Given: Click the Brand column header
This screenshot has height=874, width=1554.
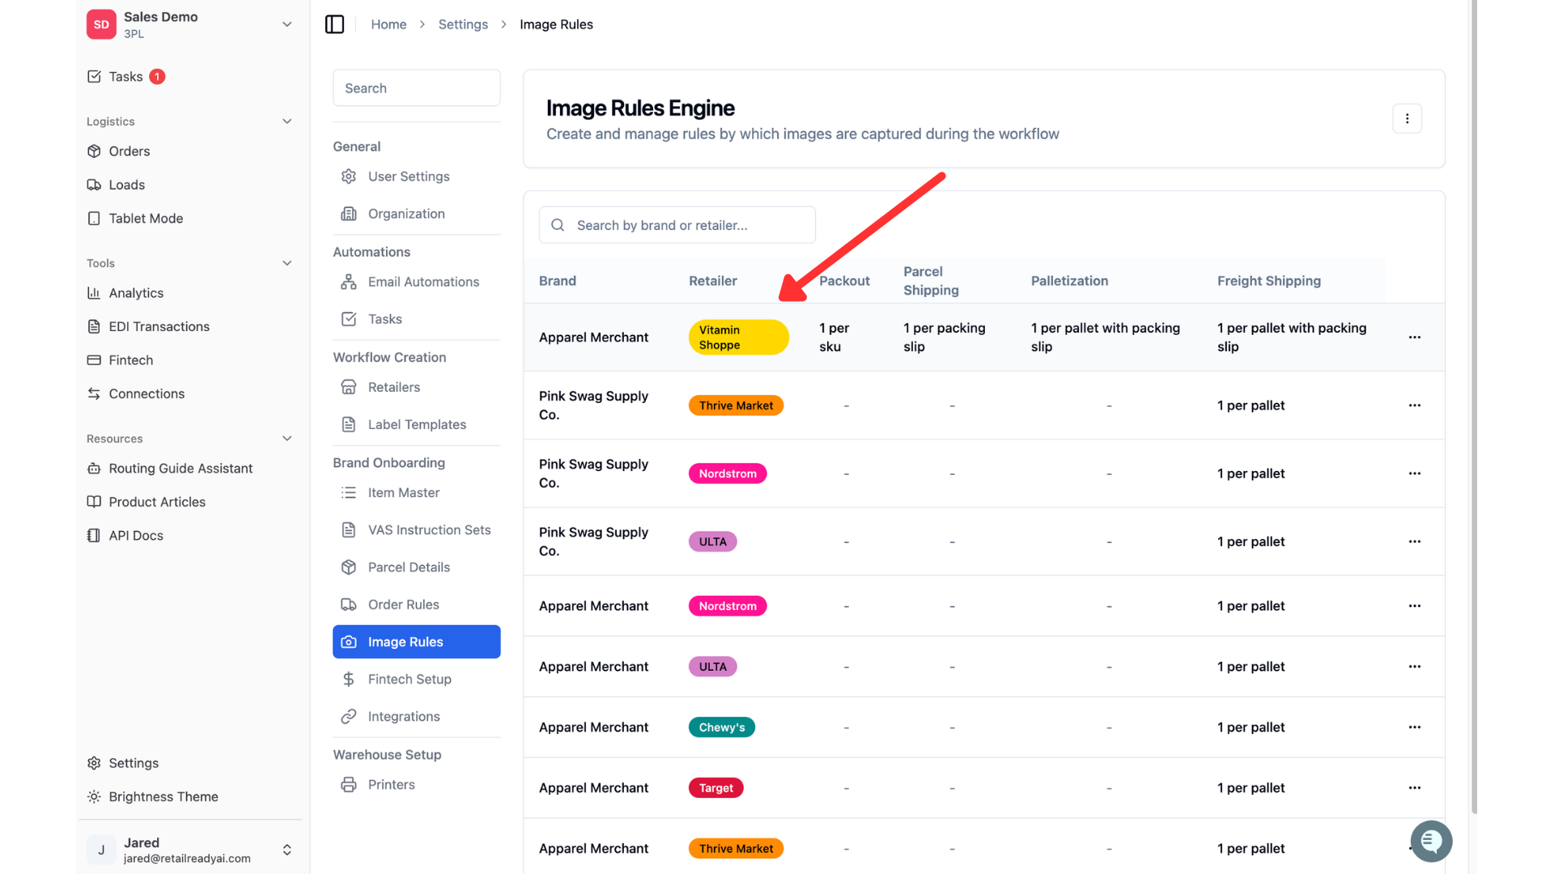Looking at the screenshot, I should [558, 281].
